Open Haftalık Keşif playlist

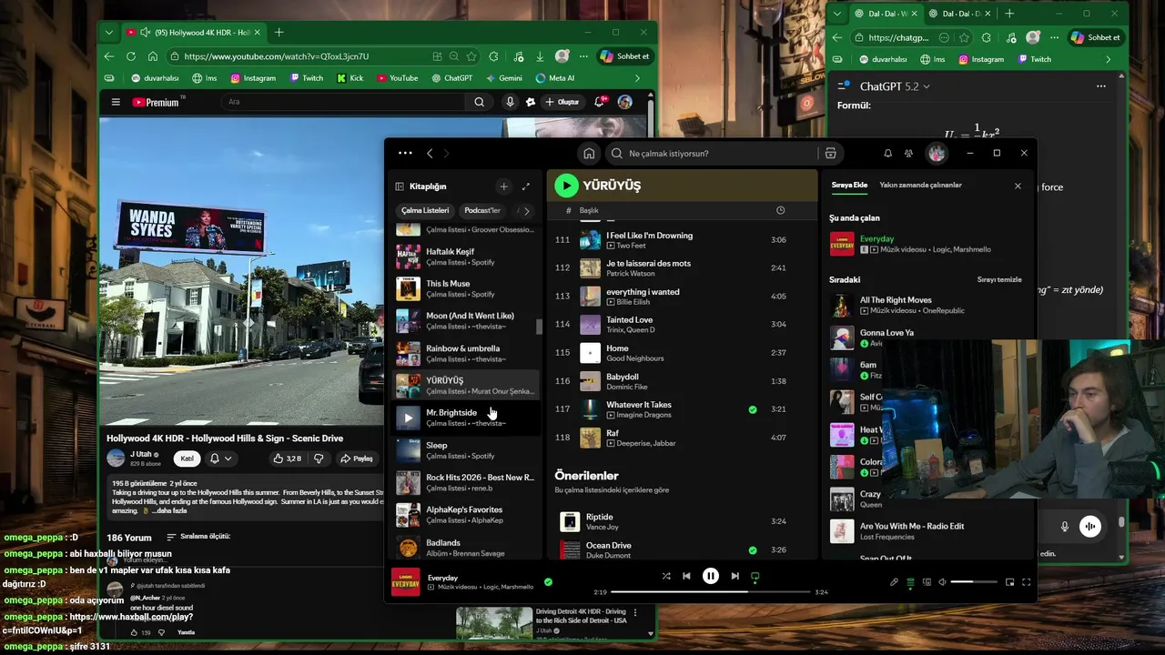click(466, 257)
